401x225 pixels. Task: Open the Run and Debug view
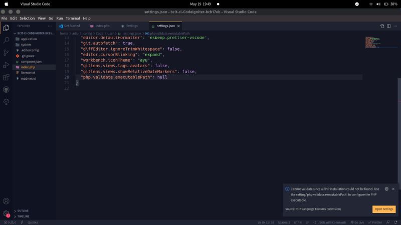6,65
